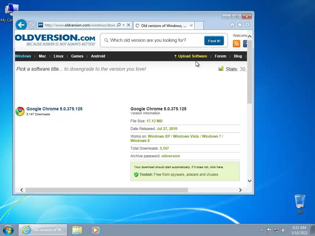This screenshot has height=236, width=315.
Task: Open the orange RSS feed icon
Action: 237,44
